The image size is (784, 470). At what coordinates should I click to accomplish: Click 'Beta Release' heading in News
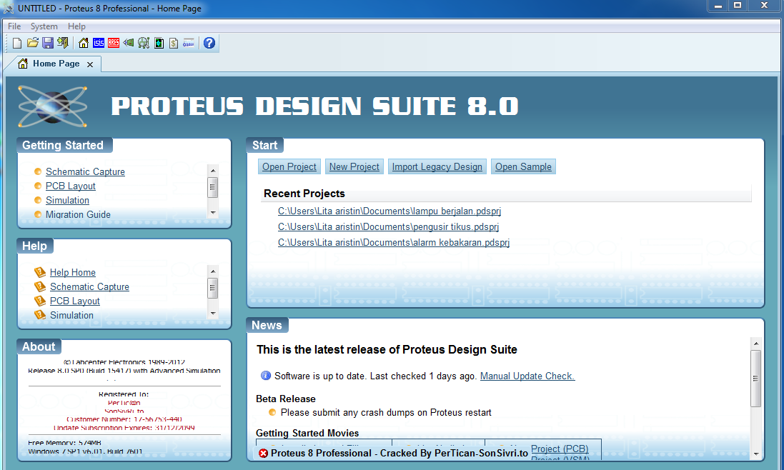pyautogui.click(x=285, y=399)
